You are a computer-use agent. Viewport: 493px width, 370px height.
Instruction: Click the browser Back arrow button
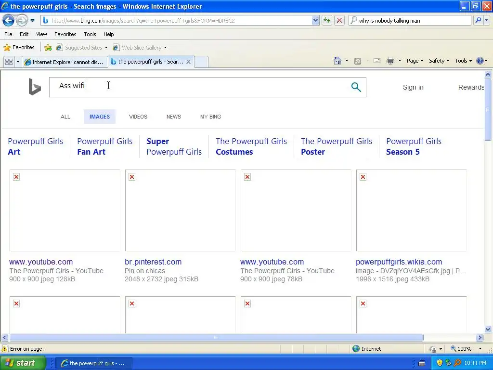9,21
